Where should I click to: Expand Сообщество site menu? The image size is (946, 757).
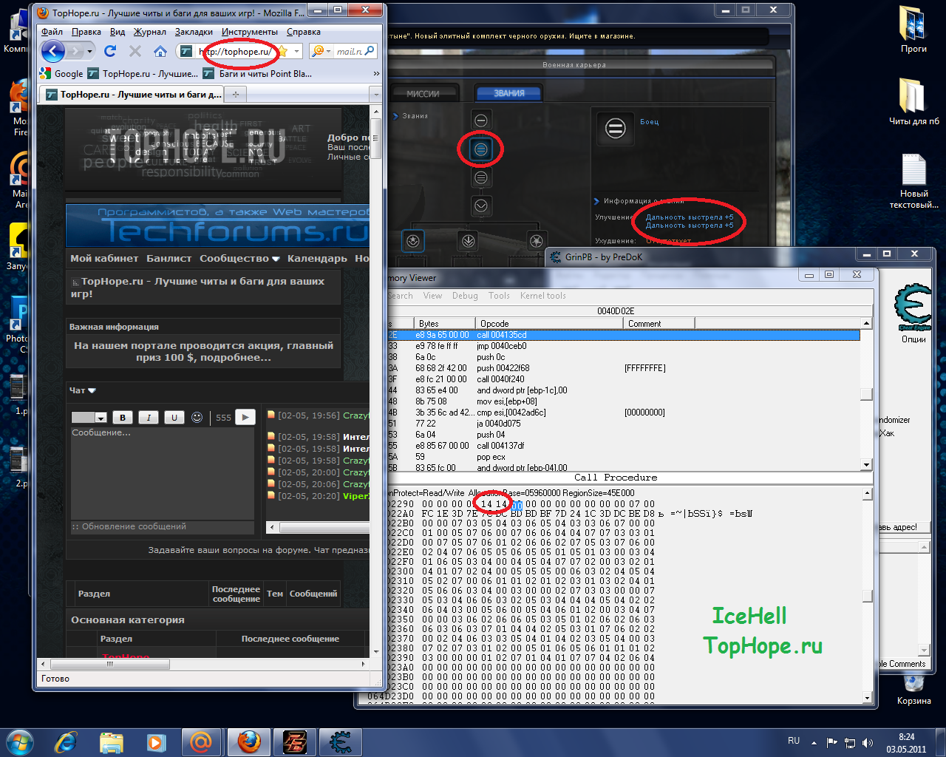click(x=239, y=258)
